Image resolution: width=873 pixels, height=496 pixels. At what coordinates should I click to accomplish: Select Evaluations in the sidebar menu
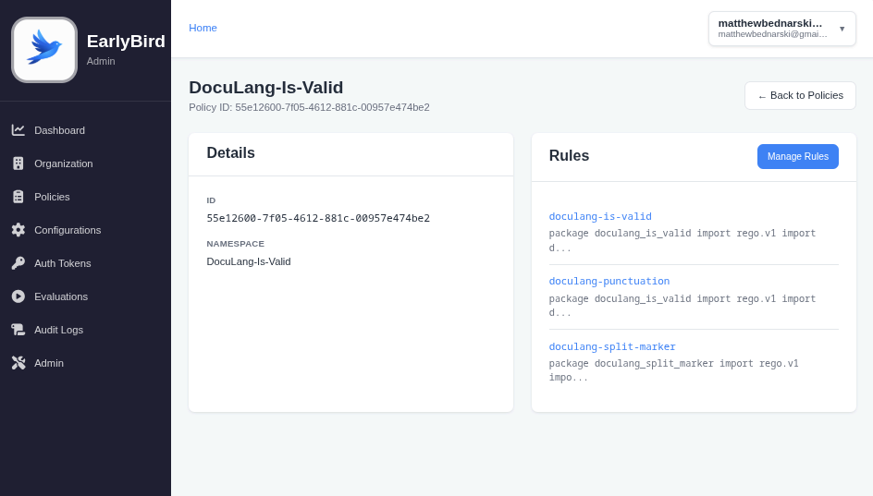61,296
